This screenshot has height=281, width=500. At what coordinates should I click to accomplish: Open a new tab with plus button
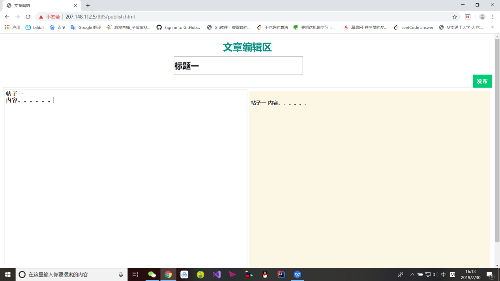(88, 6)
